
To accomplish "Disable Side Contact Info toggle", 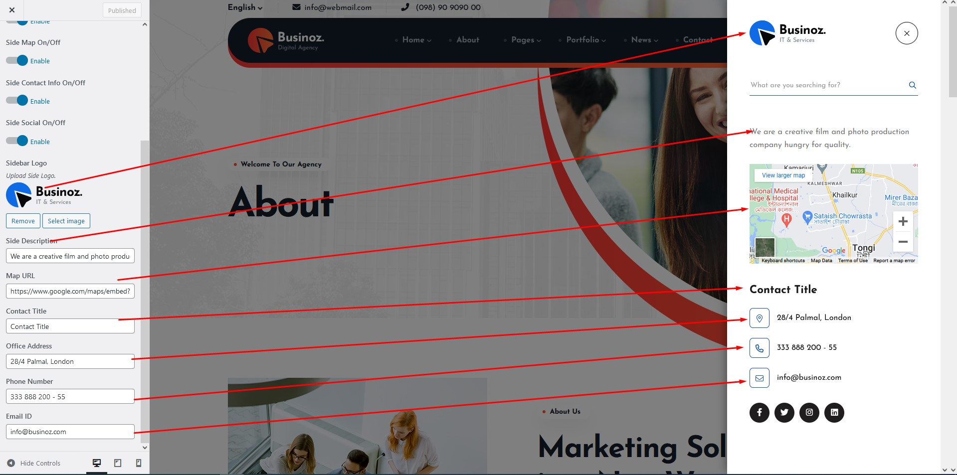I will point(17,101).
